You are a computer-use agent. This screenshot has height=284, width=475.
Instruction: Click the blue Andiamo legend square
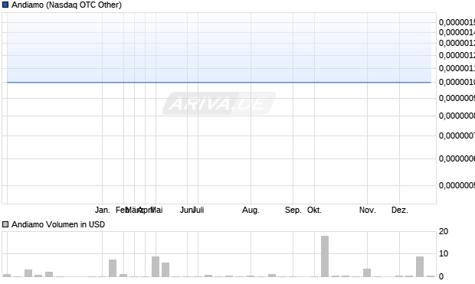[5, 5]
